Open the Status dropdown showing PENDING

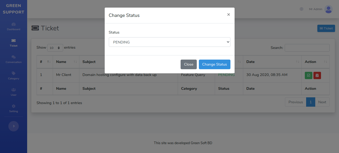click(169, 42)
